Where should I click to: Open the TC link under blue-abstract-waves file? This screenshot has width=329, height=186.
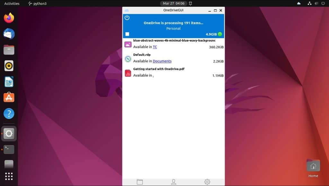click(155, 47)
